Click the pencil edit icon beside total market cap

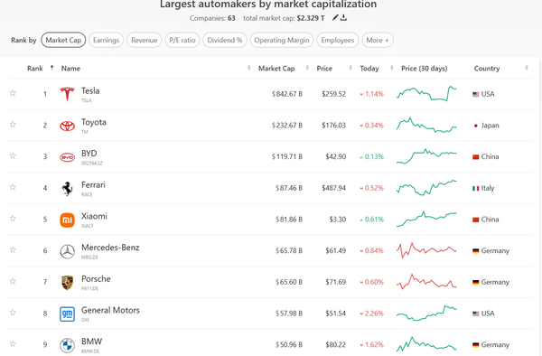(334, 18)
